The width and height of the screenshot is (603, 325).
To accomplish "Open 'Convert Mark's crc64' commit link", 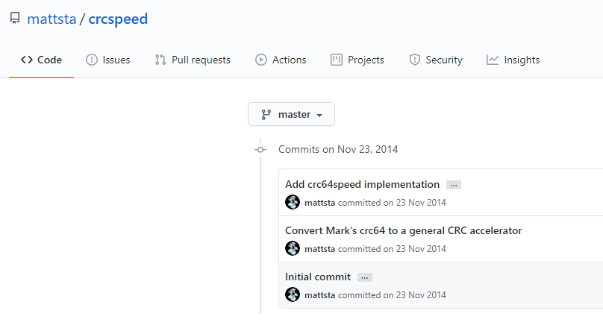I will point(403,230).
